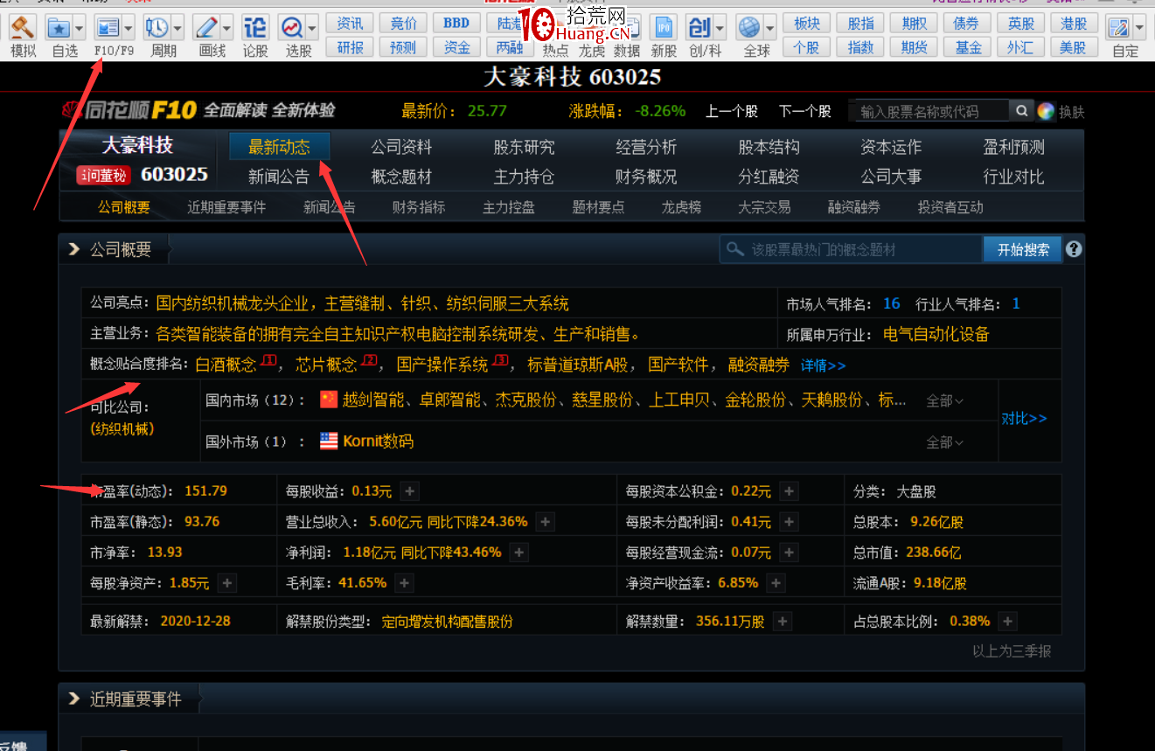This screenshot has height=751, width=1155.
Task: Expand the 营业总收入 plus icon
Action: (x=545, y=522)
